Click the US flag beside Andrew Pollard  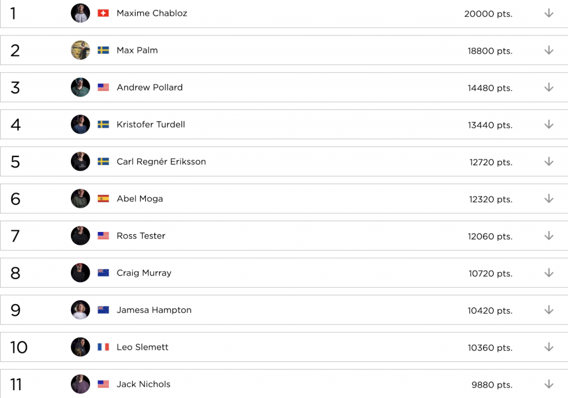[103, 87]
